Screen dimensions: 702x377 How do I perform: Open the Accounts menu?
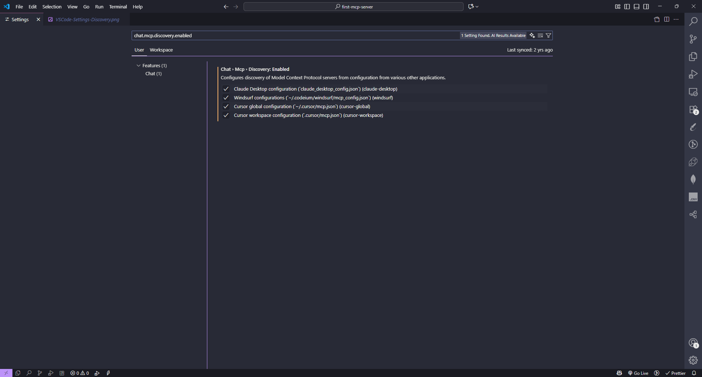(x=693, y=343)
